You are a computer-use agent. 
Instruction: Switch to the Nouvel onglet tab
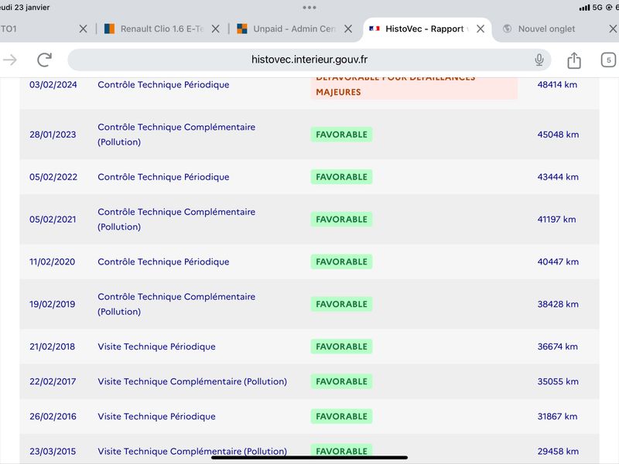[539, 29]
